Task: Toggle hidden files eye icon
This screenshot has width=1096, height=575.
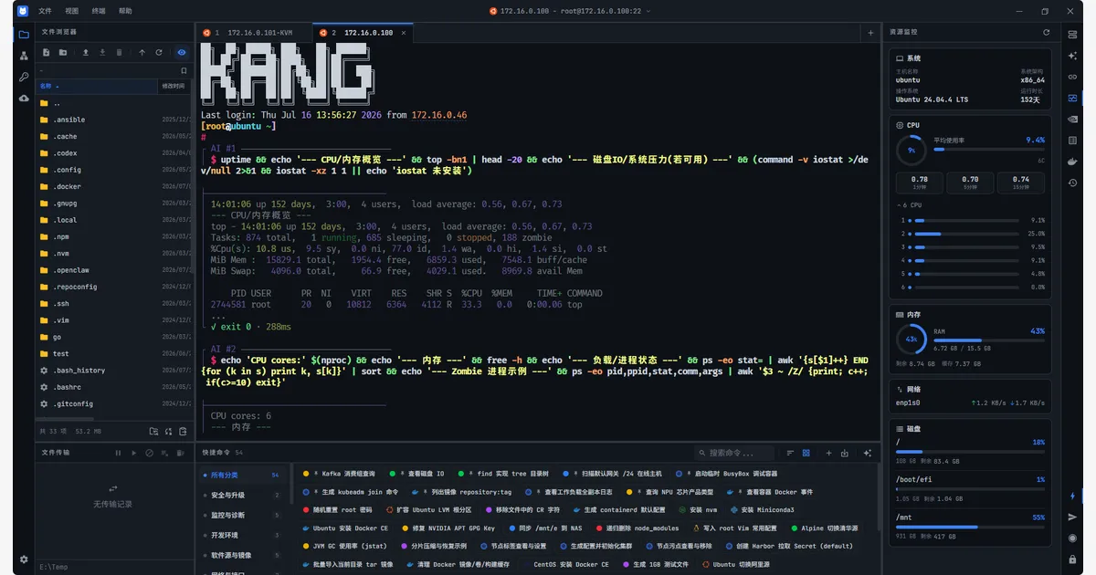Action: coord(182,53)
